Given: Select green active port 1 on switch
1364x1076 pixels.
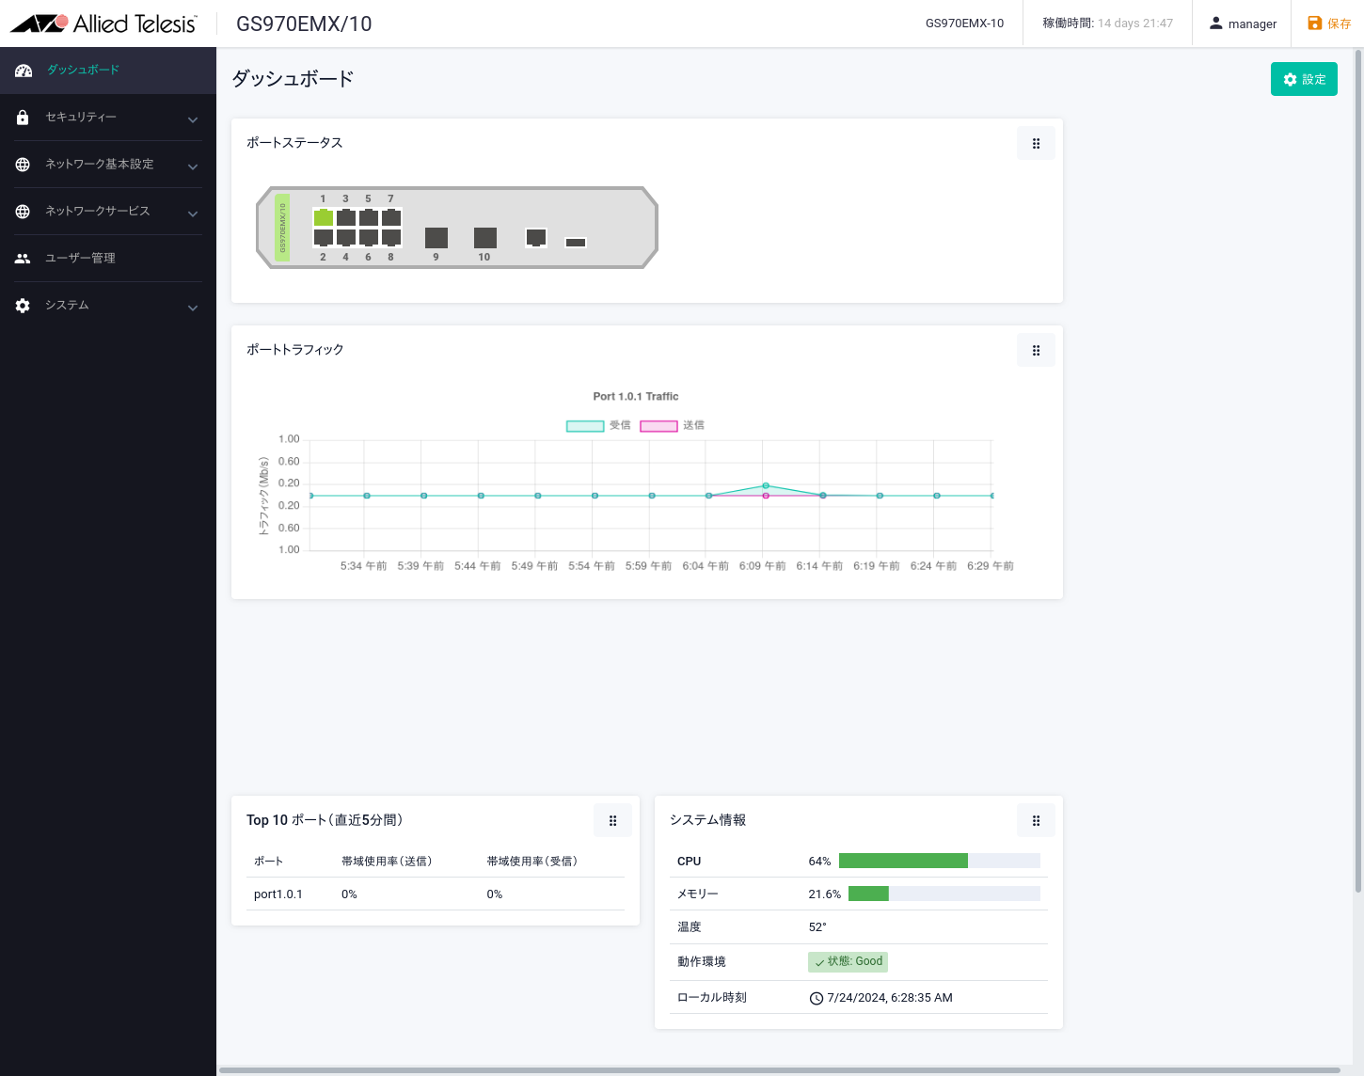Looking at the screenshot, I should [324, 217].
